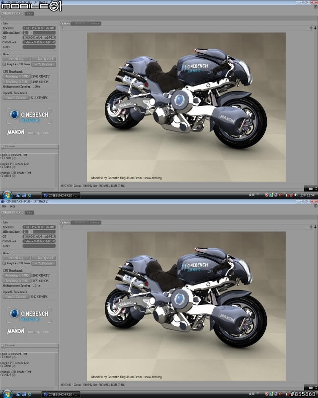Click To Database button in the upper window
Viewport: 318px width, 398px height.
(44, 65)
